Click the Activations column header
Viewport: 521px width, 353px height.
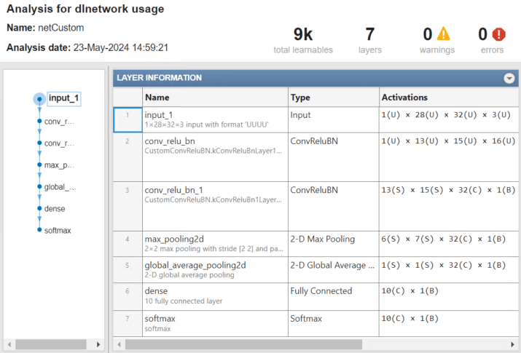click(x=448, y=97)
